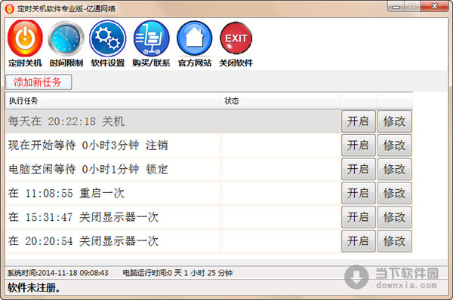The height and width of the screenshot is (300, 453).
Task: Enable the 电脑空闲等待 锁定 task
Action: pos(359,170)
